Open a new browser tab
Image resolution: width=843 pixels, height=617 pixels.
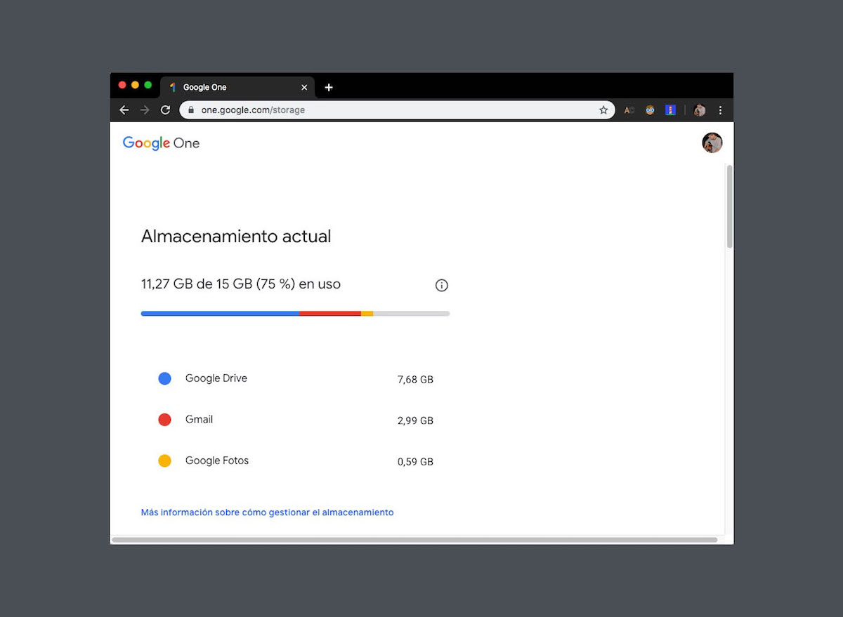329,87
